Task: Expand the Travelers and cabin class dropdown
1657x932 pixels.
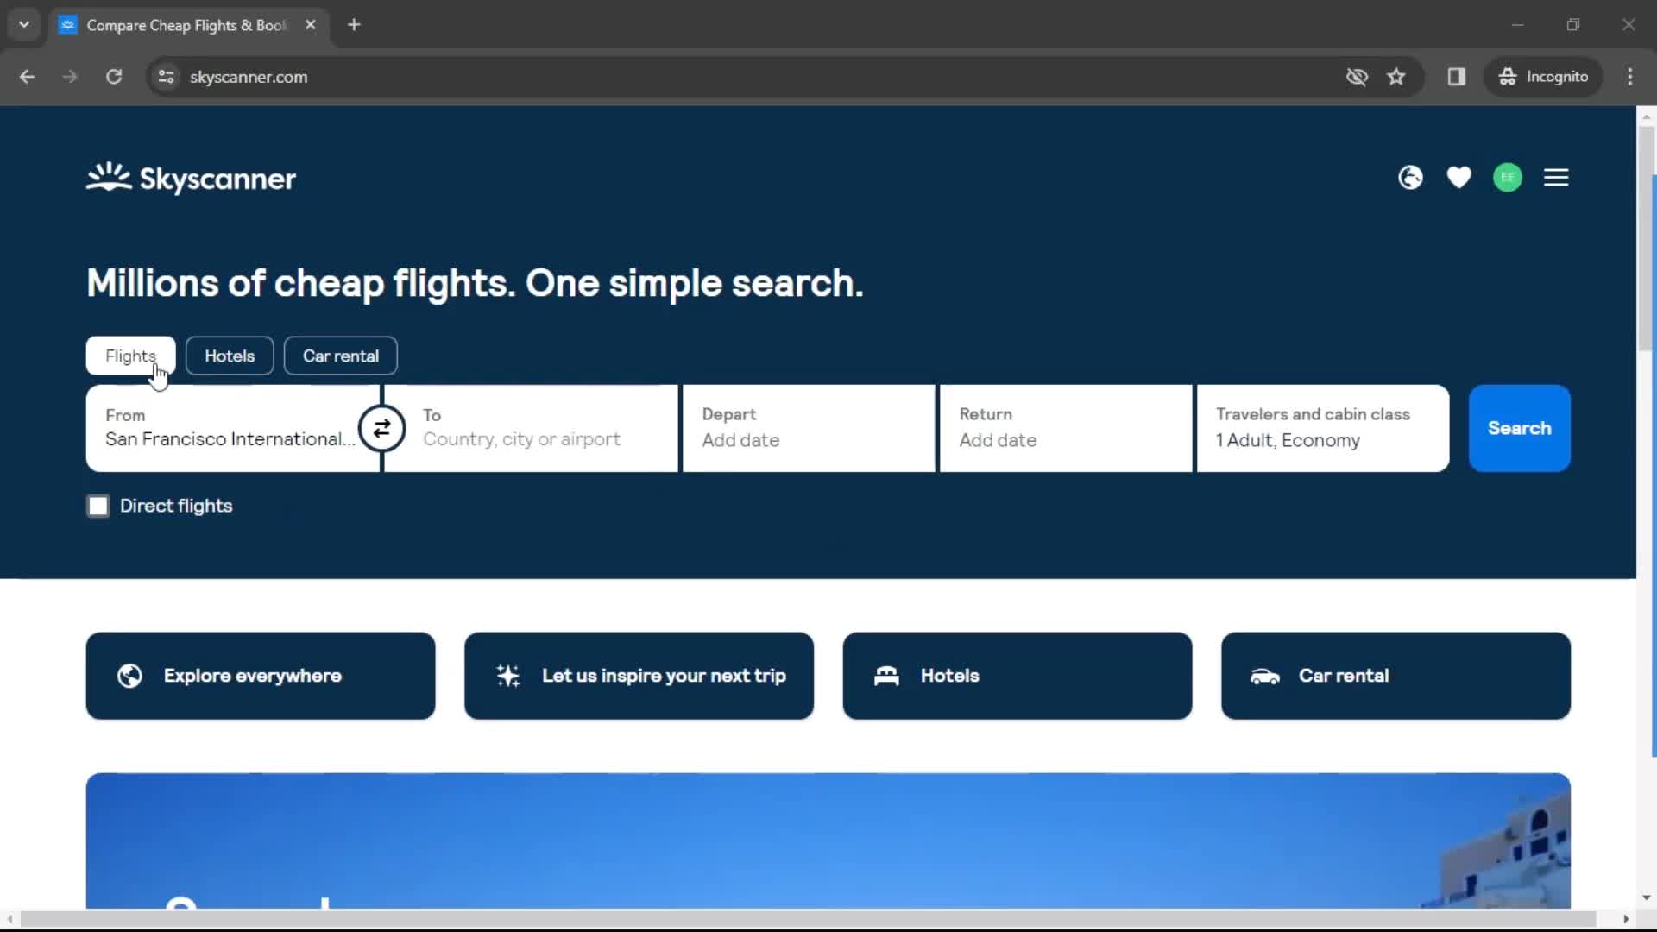Action: click(1322, 428)
